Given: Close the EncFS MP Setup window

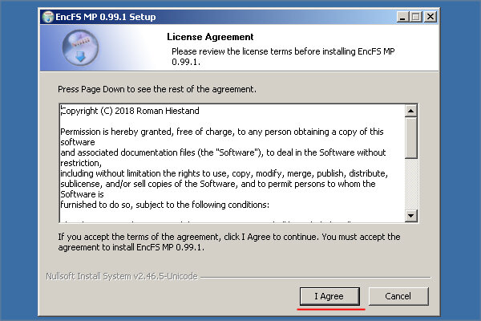Looking at the screenshot, I should 430,17.
